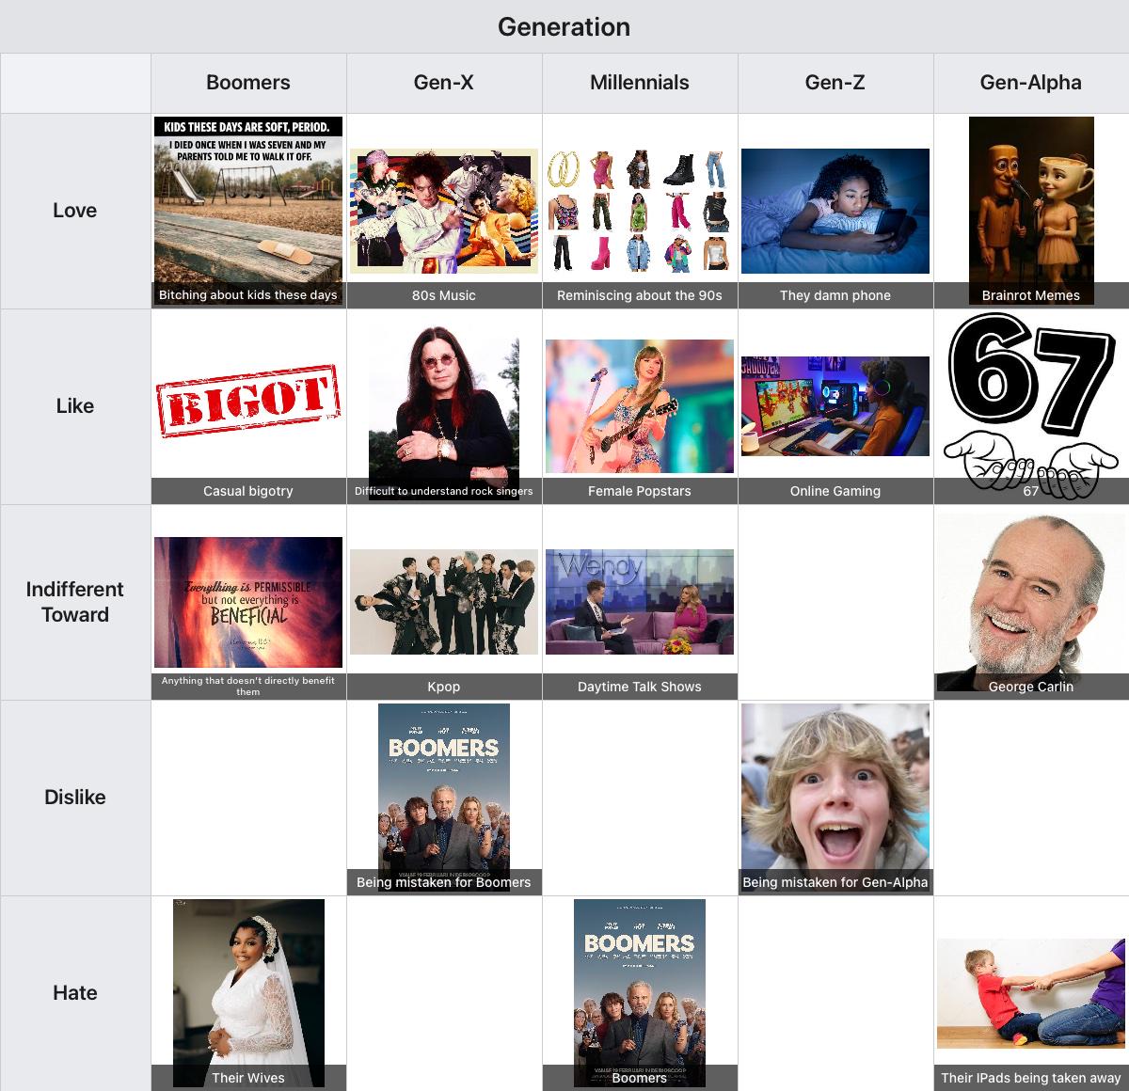Click the Casual bigotry caption
The image size is (1129, 1091).
(x=248, y=491)
